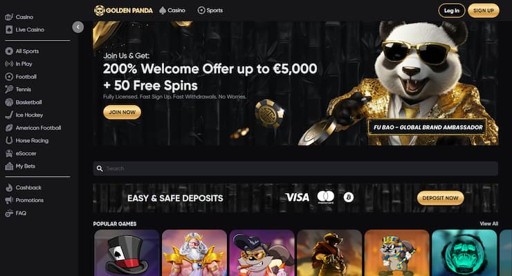
Task: Open the Football sidebar icon
Action: (9, 77)
